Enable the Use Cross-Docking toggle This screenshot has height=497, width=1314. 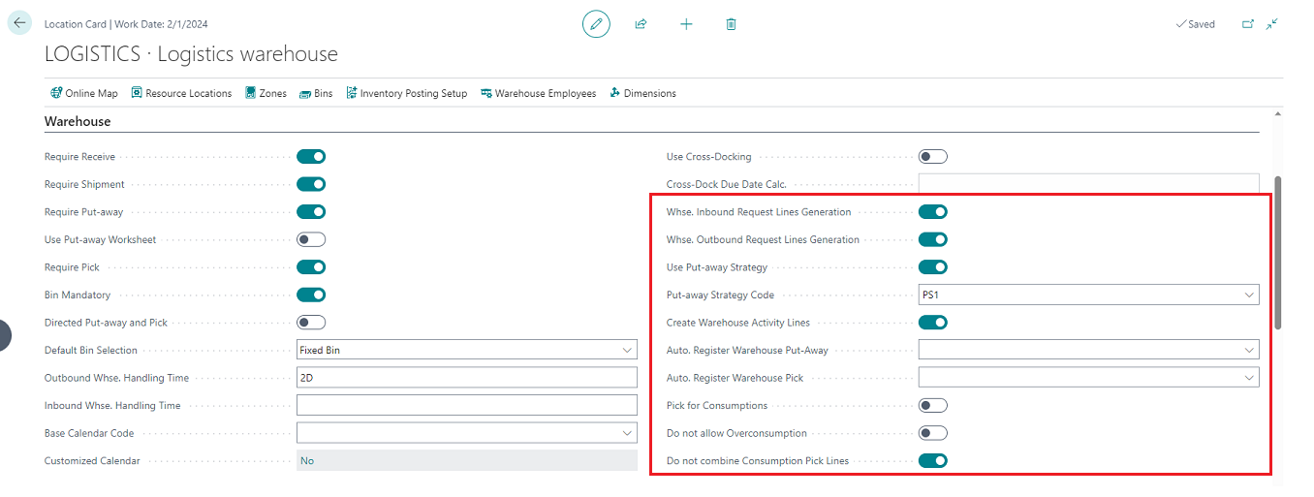point(932,157)
